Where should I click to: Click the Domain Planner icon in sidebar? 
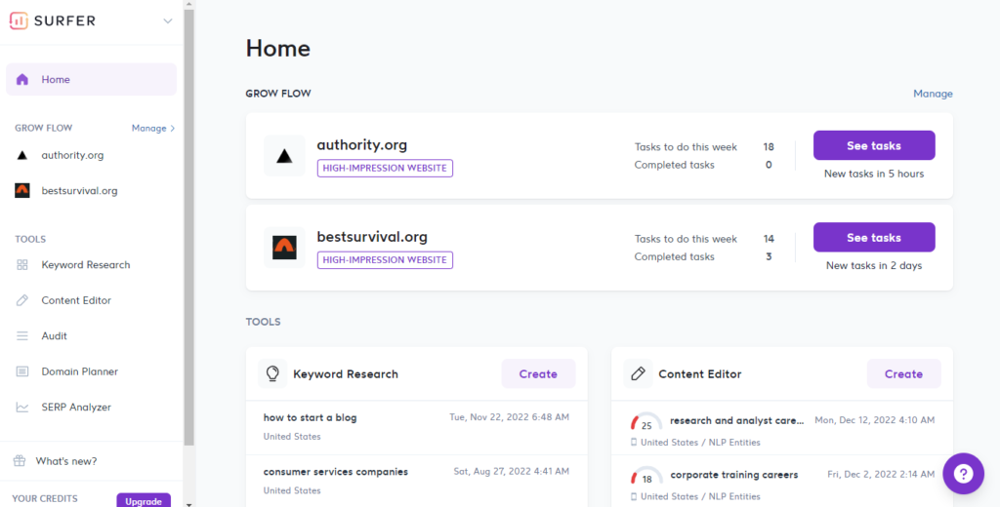point(22,371)
